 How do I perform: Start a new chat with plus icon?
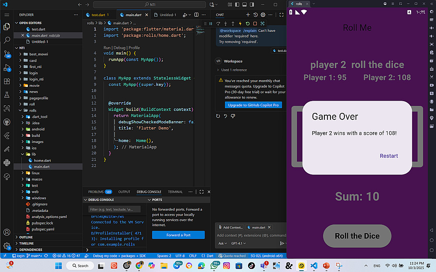(x=249, y=15)
